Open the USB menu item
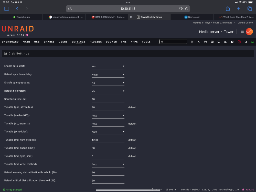 tap(37, 42)
